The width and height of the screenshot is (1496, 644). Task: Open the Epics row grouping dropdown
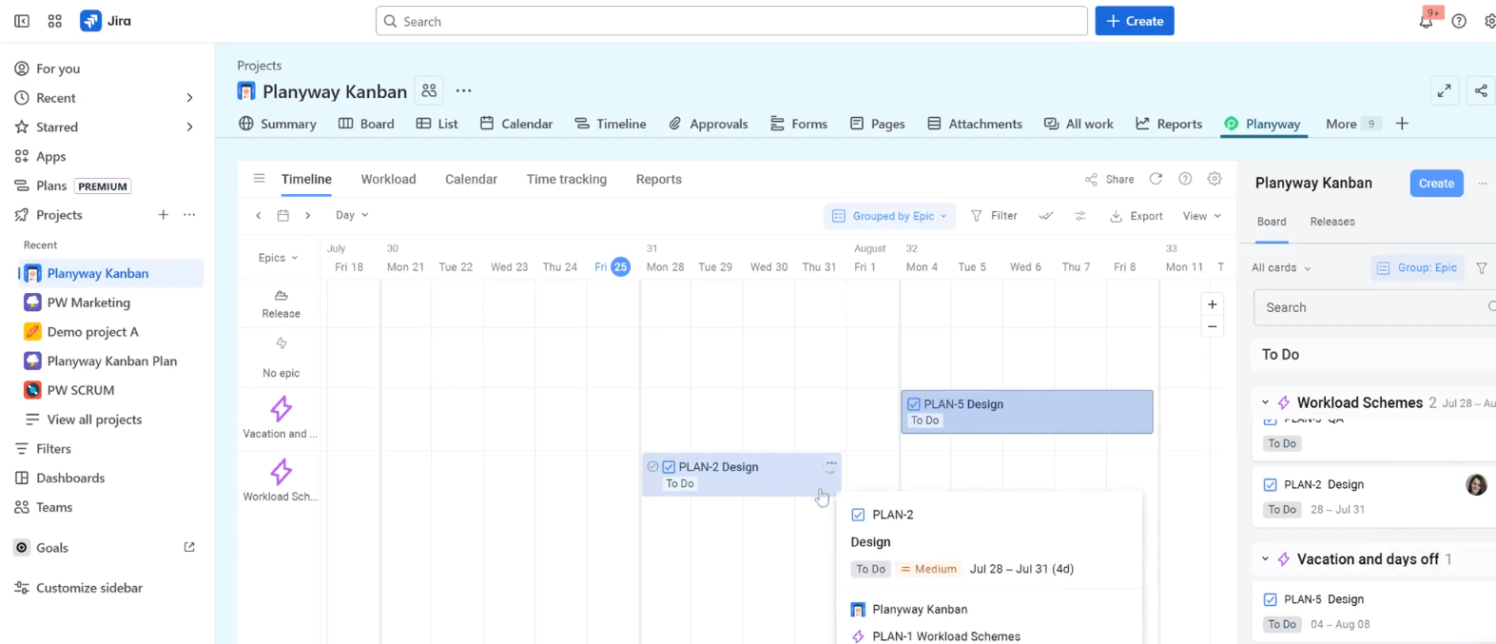(278, 258)
